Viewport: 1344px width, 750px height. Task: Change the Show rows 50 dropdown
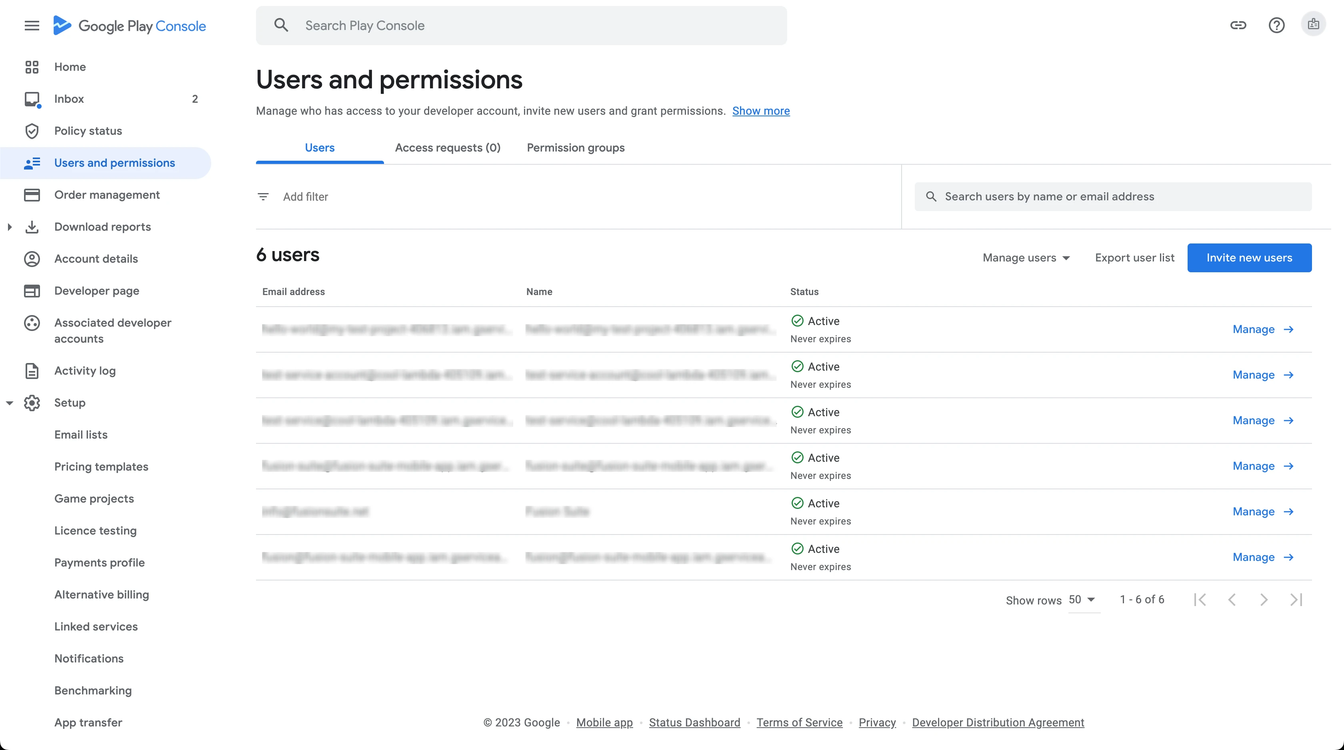coord(1082,600)
